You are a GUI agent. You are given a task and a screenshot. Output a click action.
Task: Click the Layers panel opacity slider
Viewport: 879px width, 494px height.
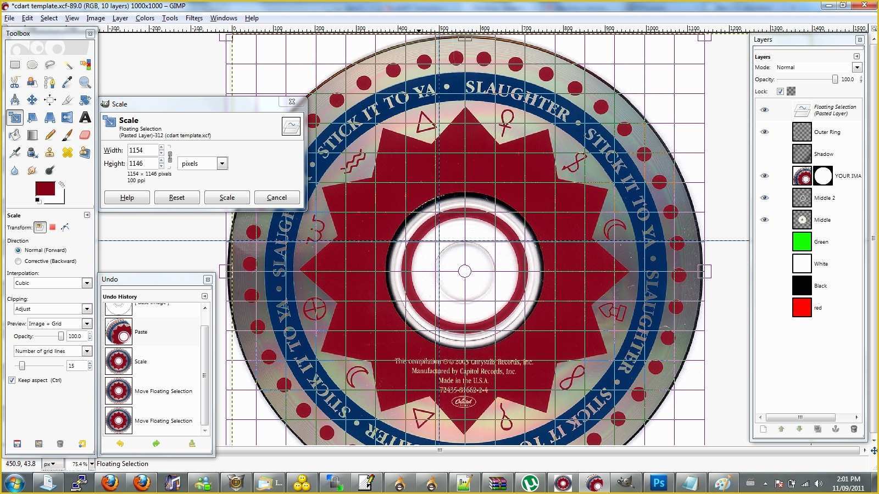807,80
